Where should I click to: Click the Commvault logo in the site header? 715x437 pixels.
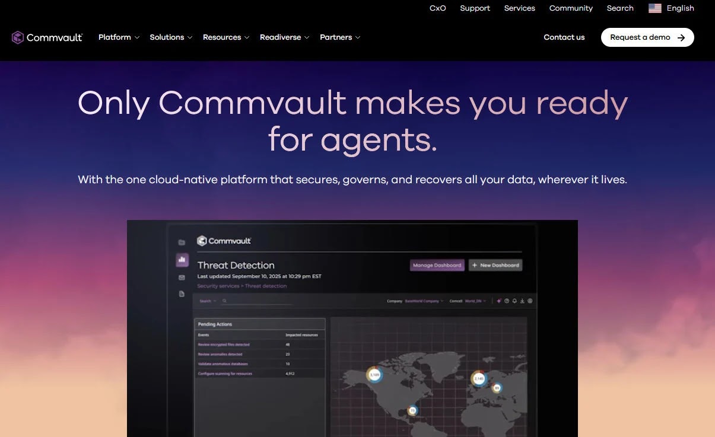(47, 37)
